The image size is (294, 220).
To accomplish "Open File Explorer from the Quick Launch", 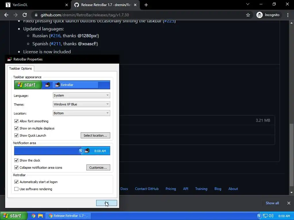I will click(40, 216).
